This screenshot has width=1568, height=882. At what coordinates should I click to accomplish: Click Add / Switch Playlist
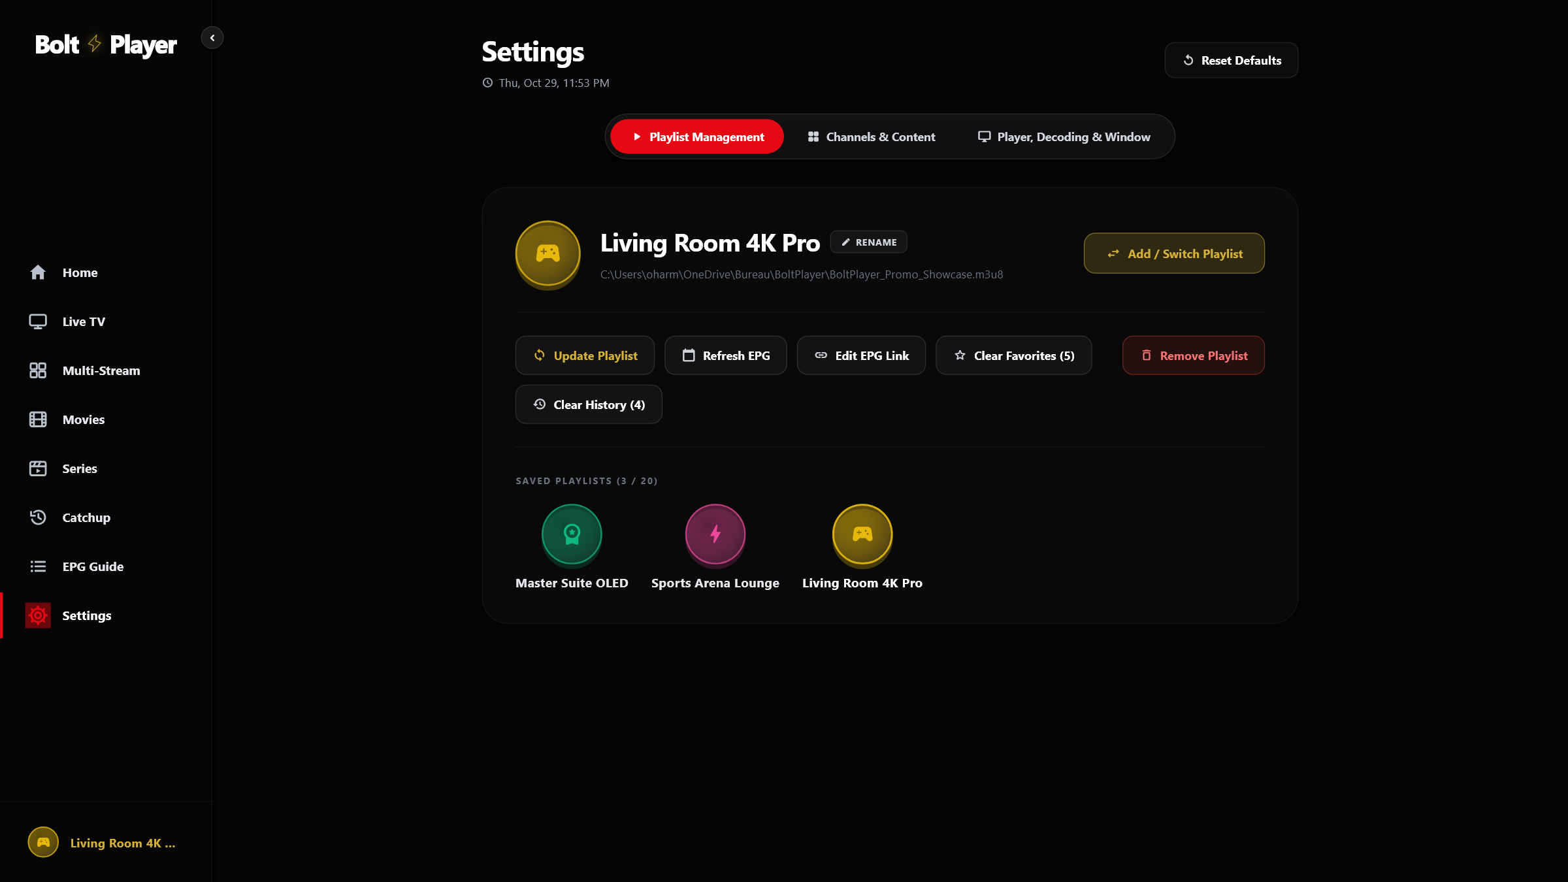(1174, 253)
